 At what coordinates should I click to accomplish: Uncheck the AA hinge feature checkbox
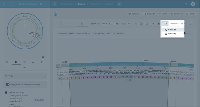6,92
